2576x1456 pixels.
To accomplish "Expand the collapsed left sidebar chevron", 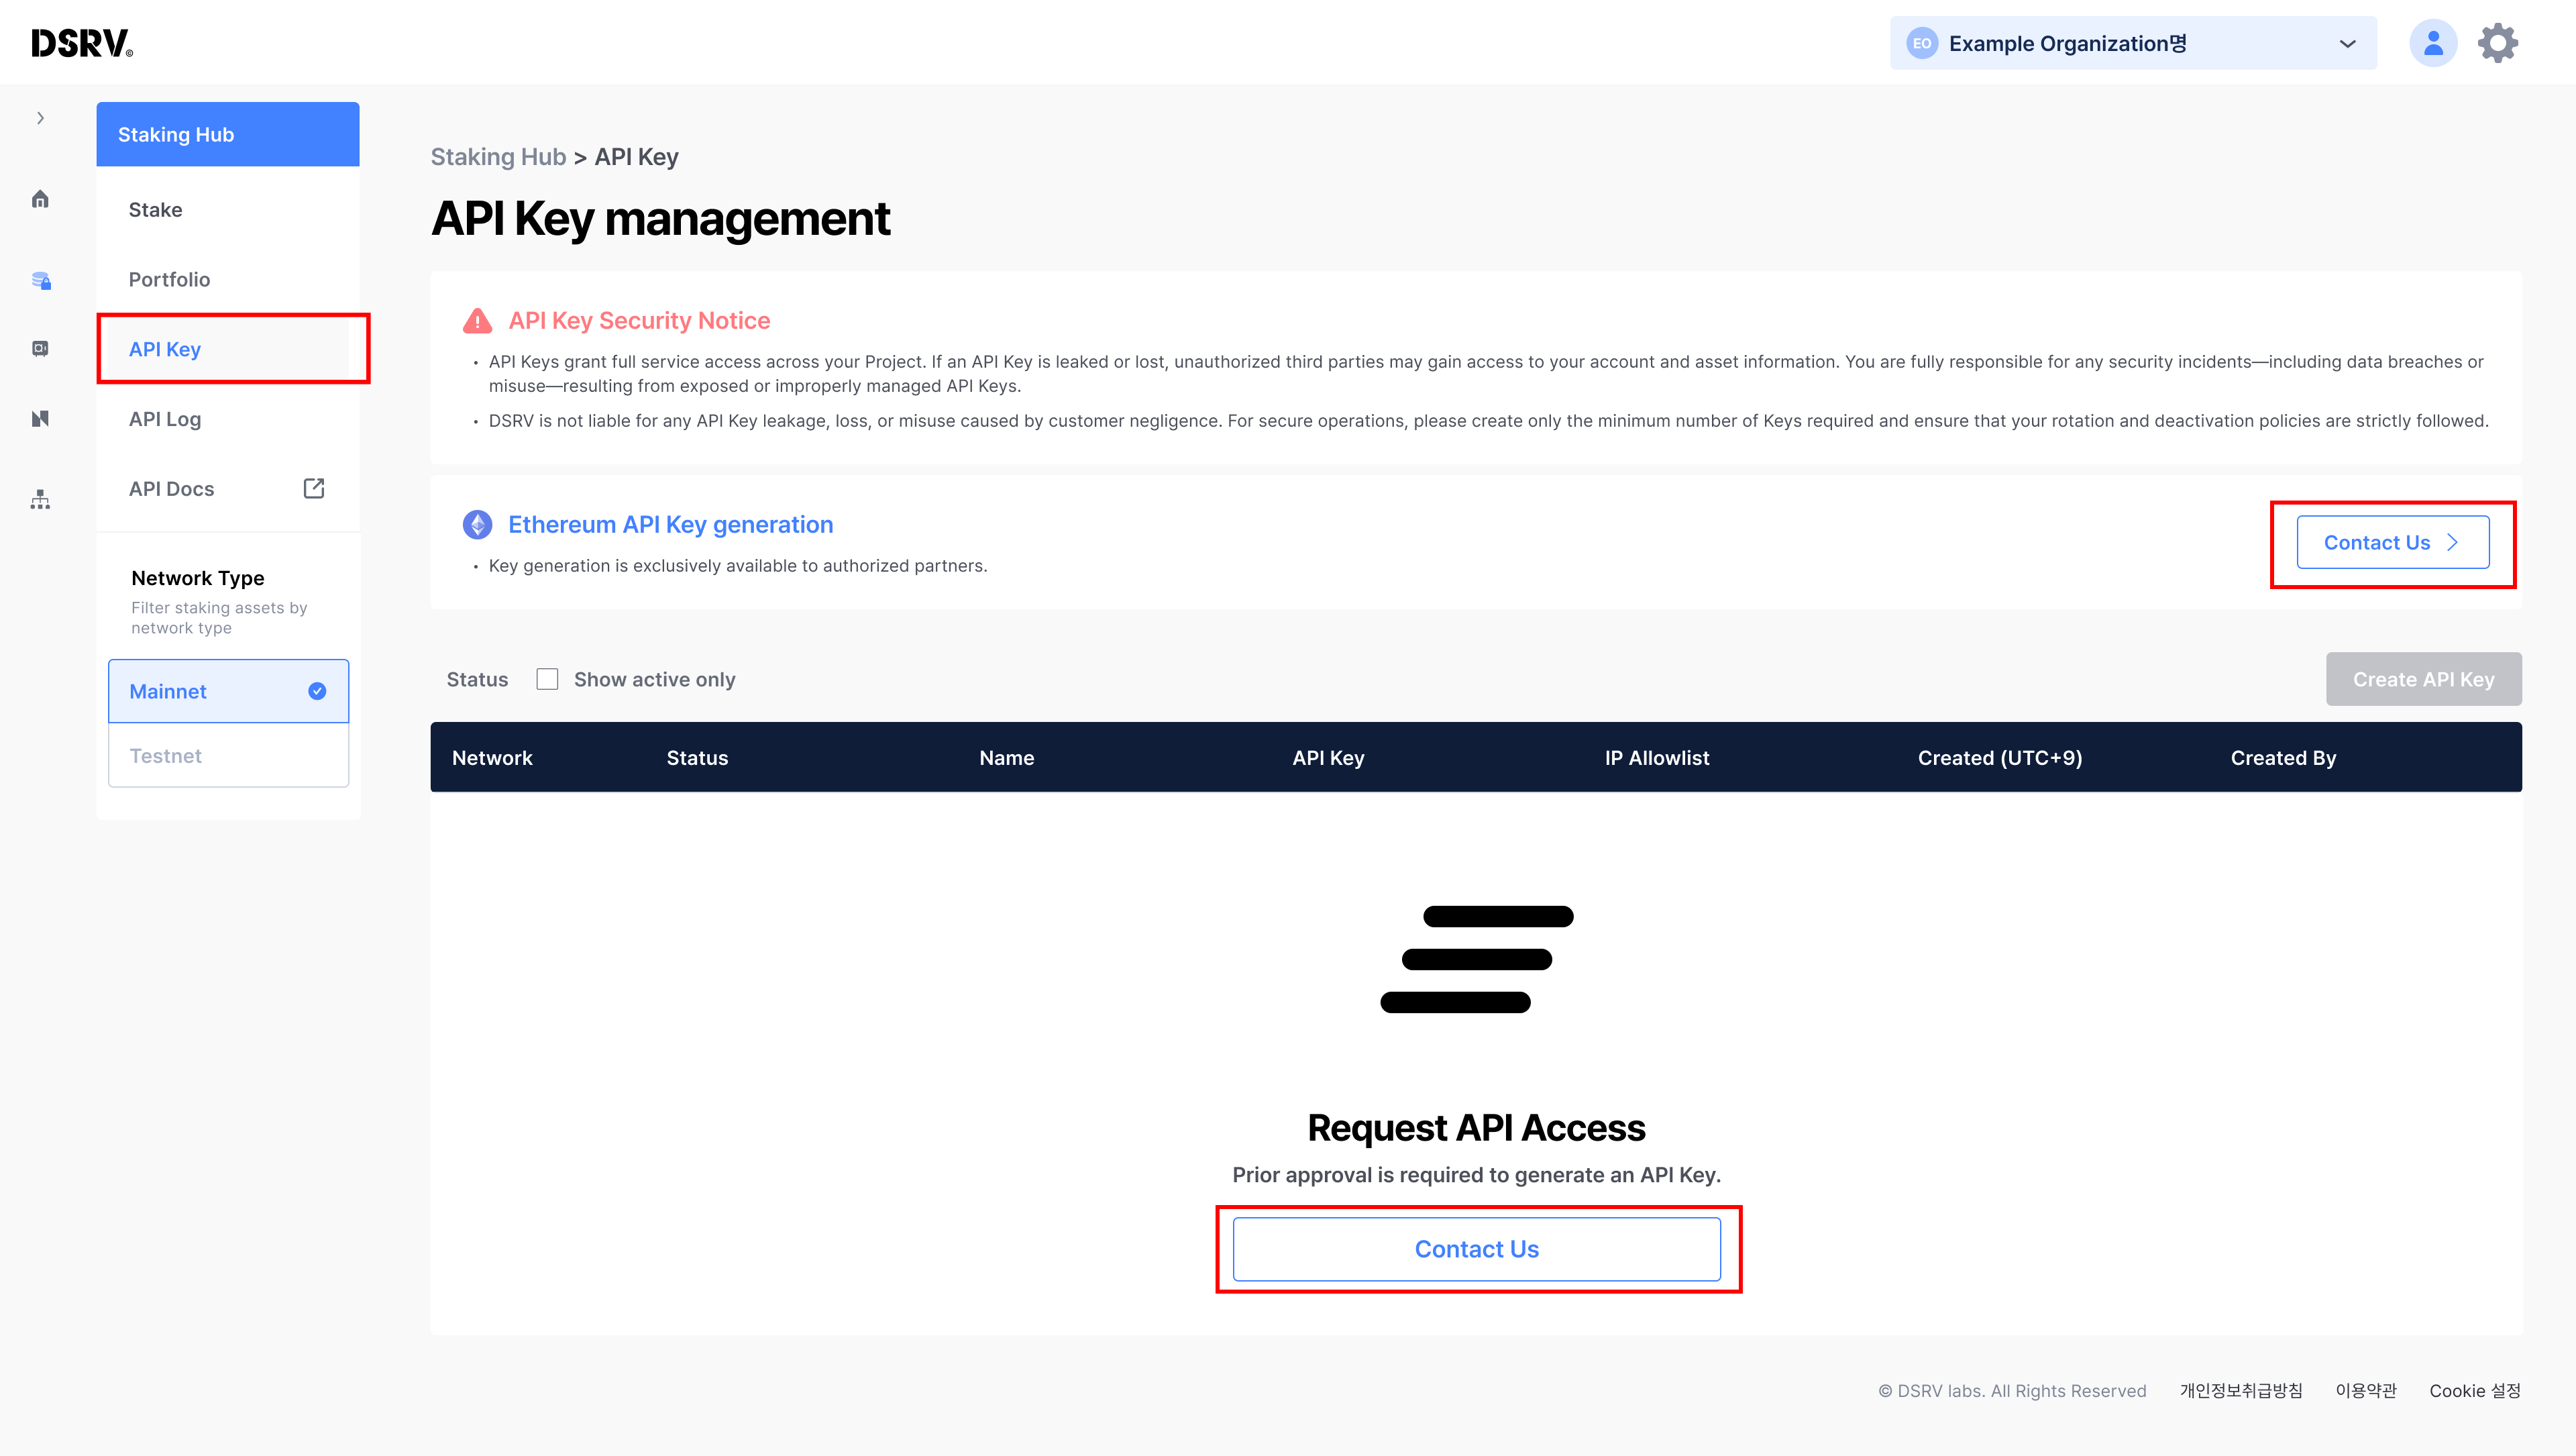I will pos(40,118).
